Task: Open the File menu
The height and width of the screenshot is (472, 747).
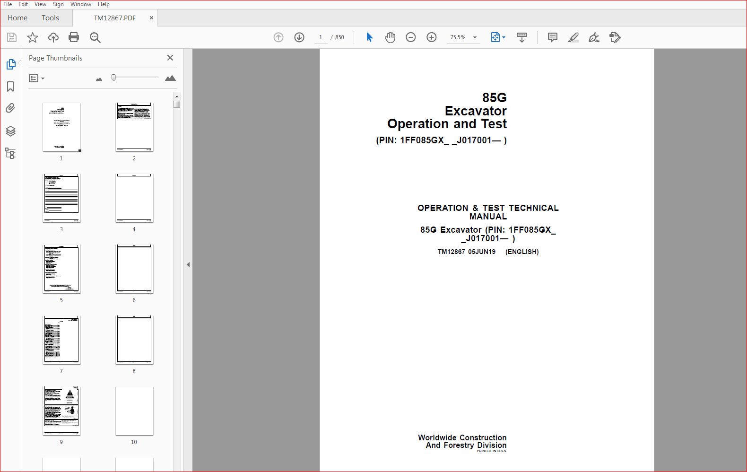Action: pyautogui.click(x=8, y=4)
